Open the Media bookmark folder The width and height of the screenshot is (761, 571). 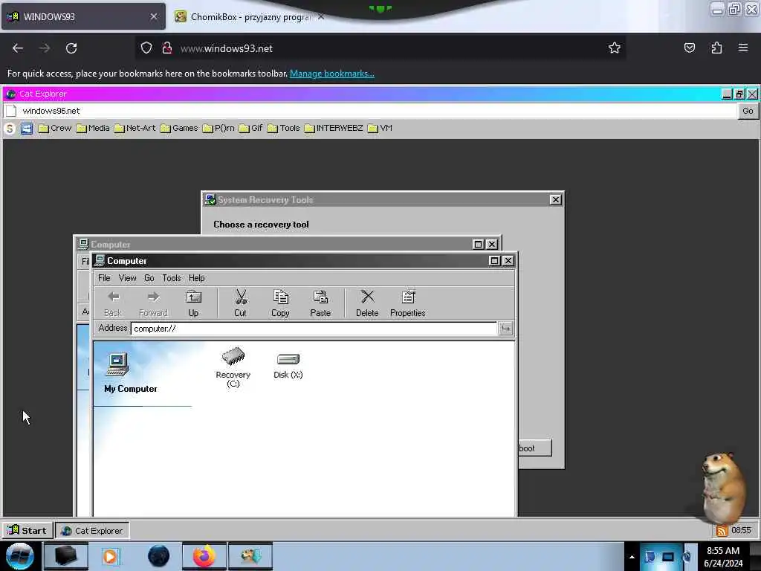pos(93,128)
